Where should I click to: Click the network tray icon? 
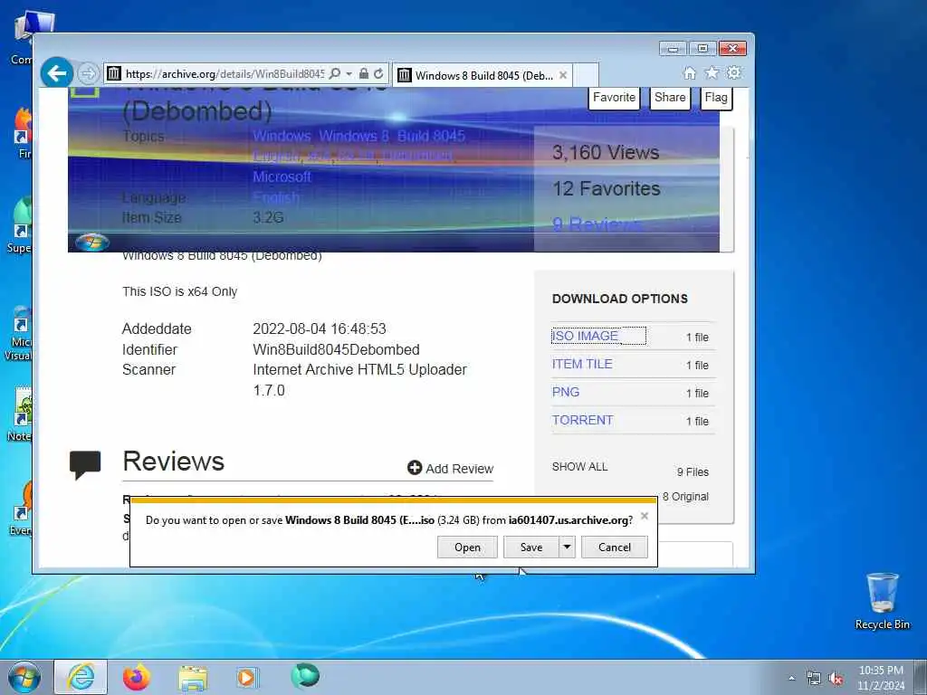click(814, 679)
